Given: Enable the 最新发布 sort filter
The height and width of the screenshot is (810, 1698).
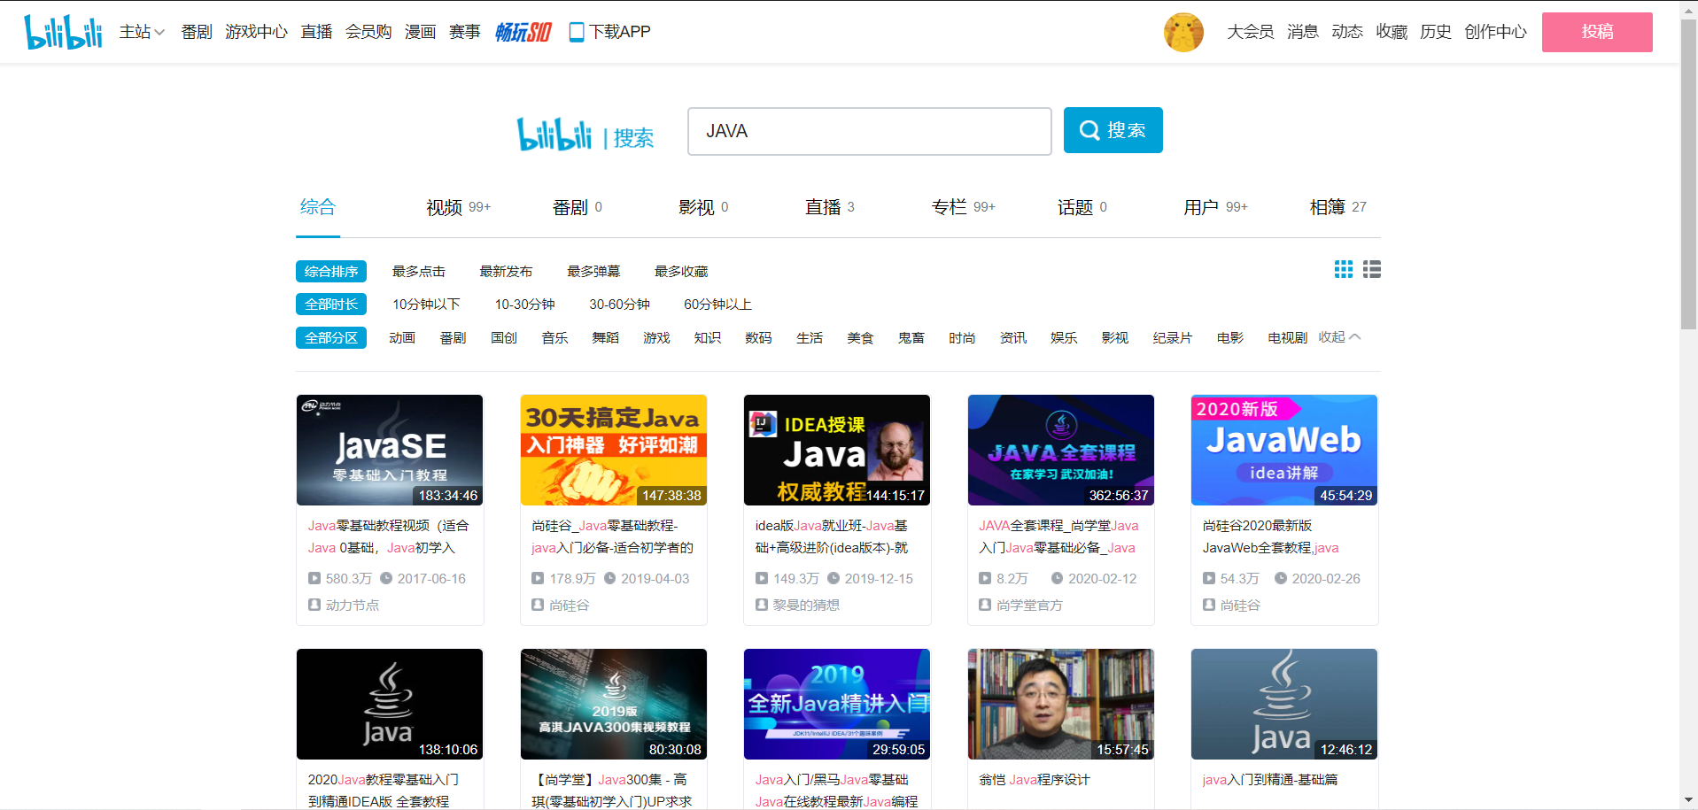Looking at the screenshot, I should (506, 271).
